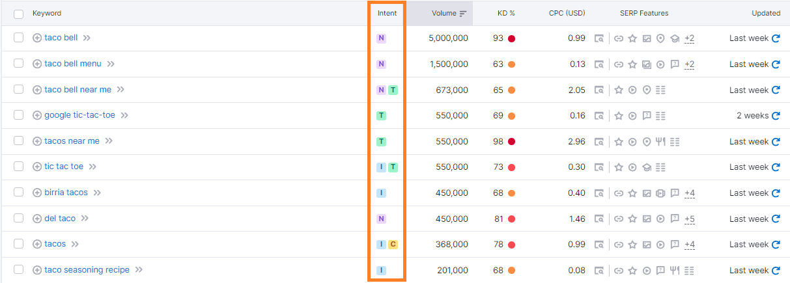Screen dimensions: 790x283
Task: Add taco bell near me via plus icon
Action: coord(37,90)
